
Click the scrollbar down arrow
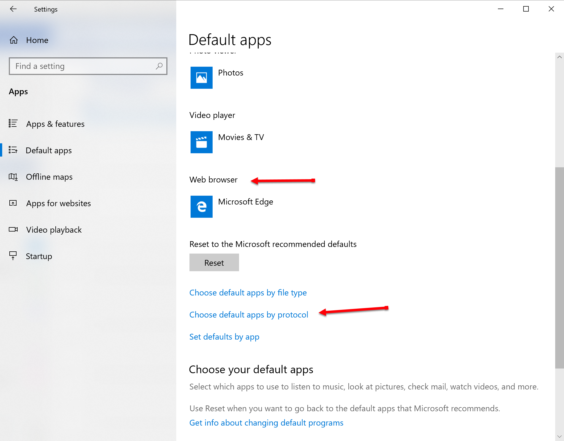coord(559,436)
